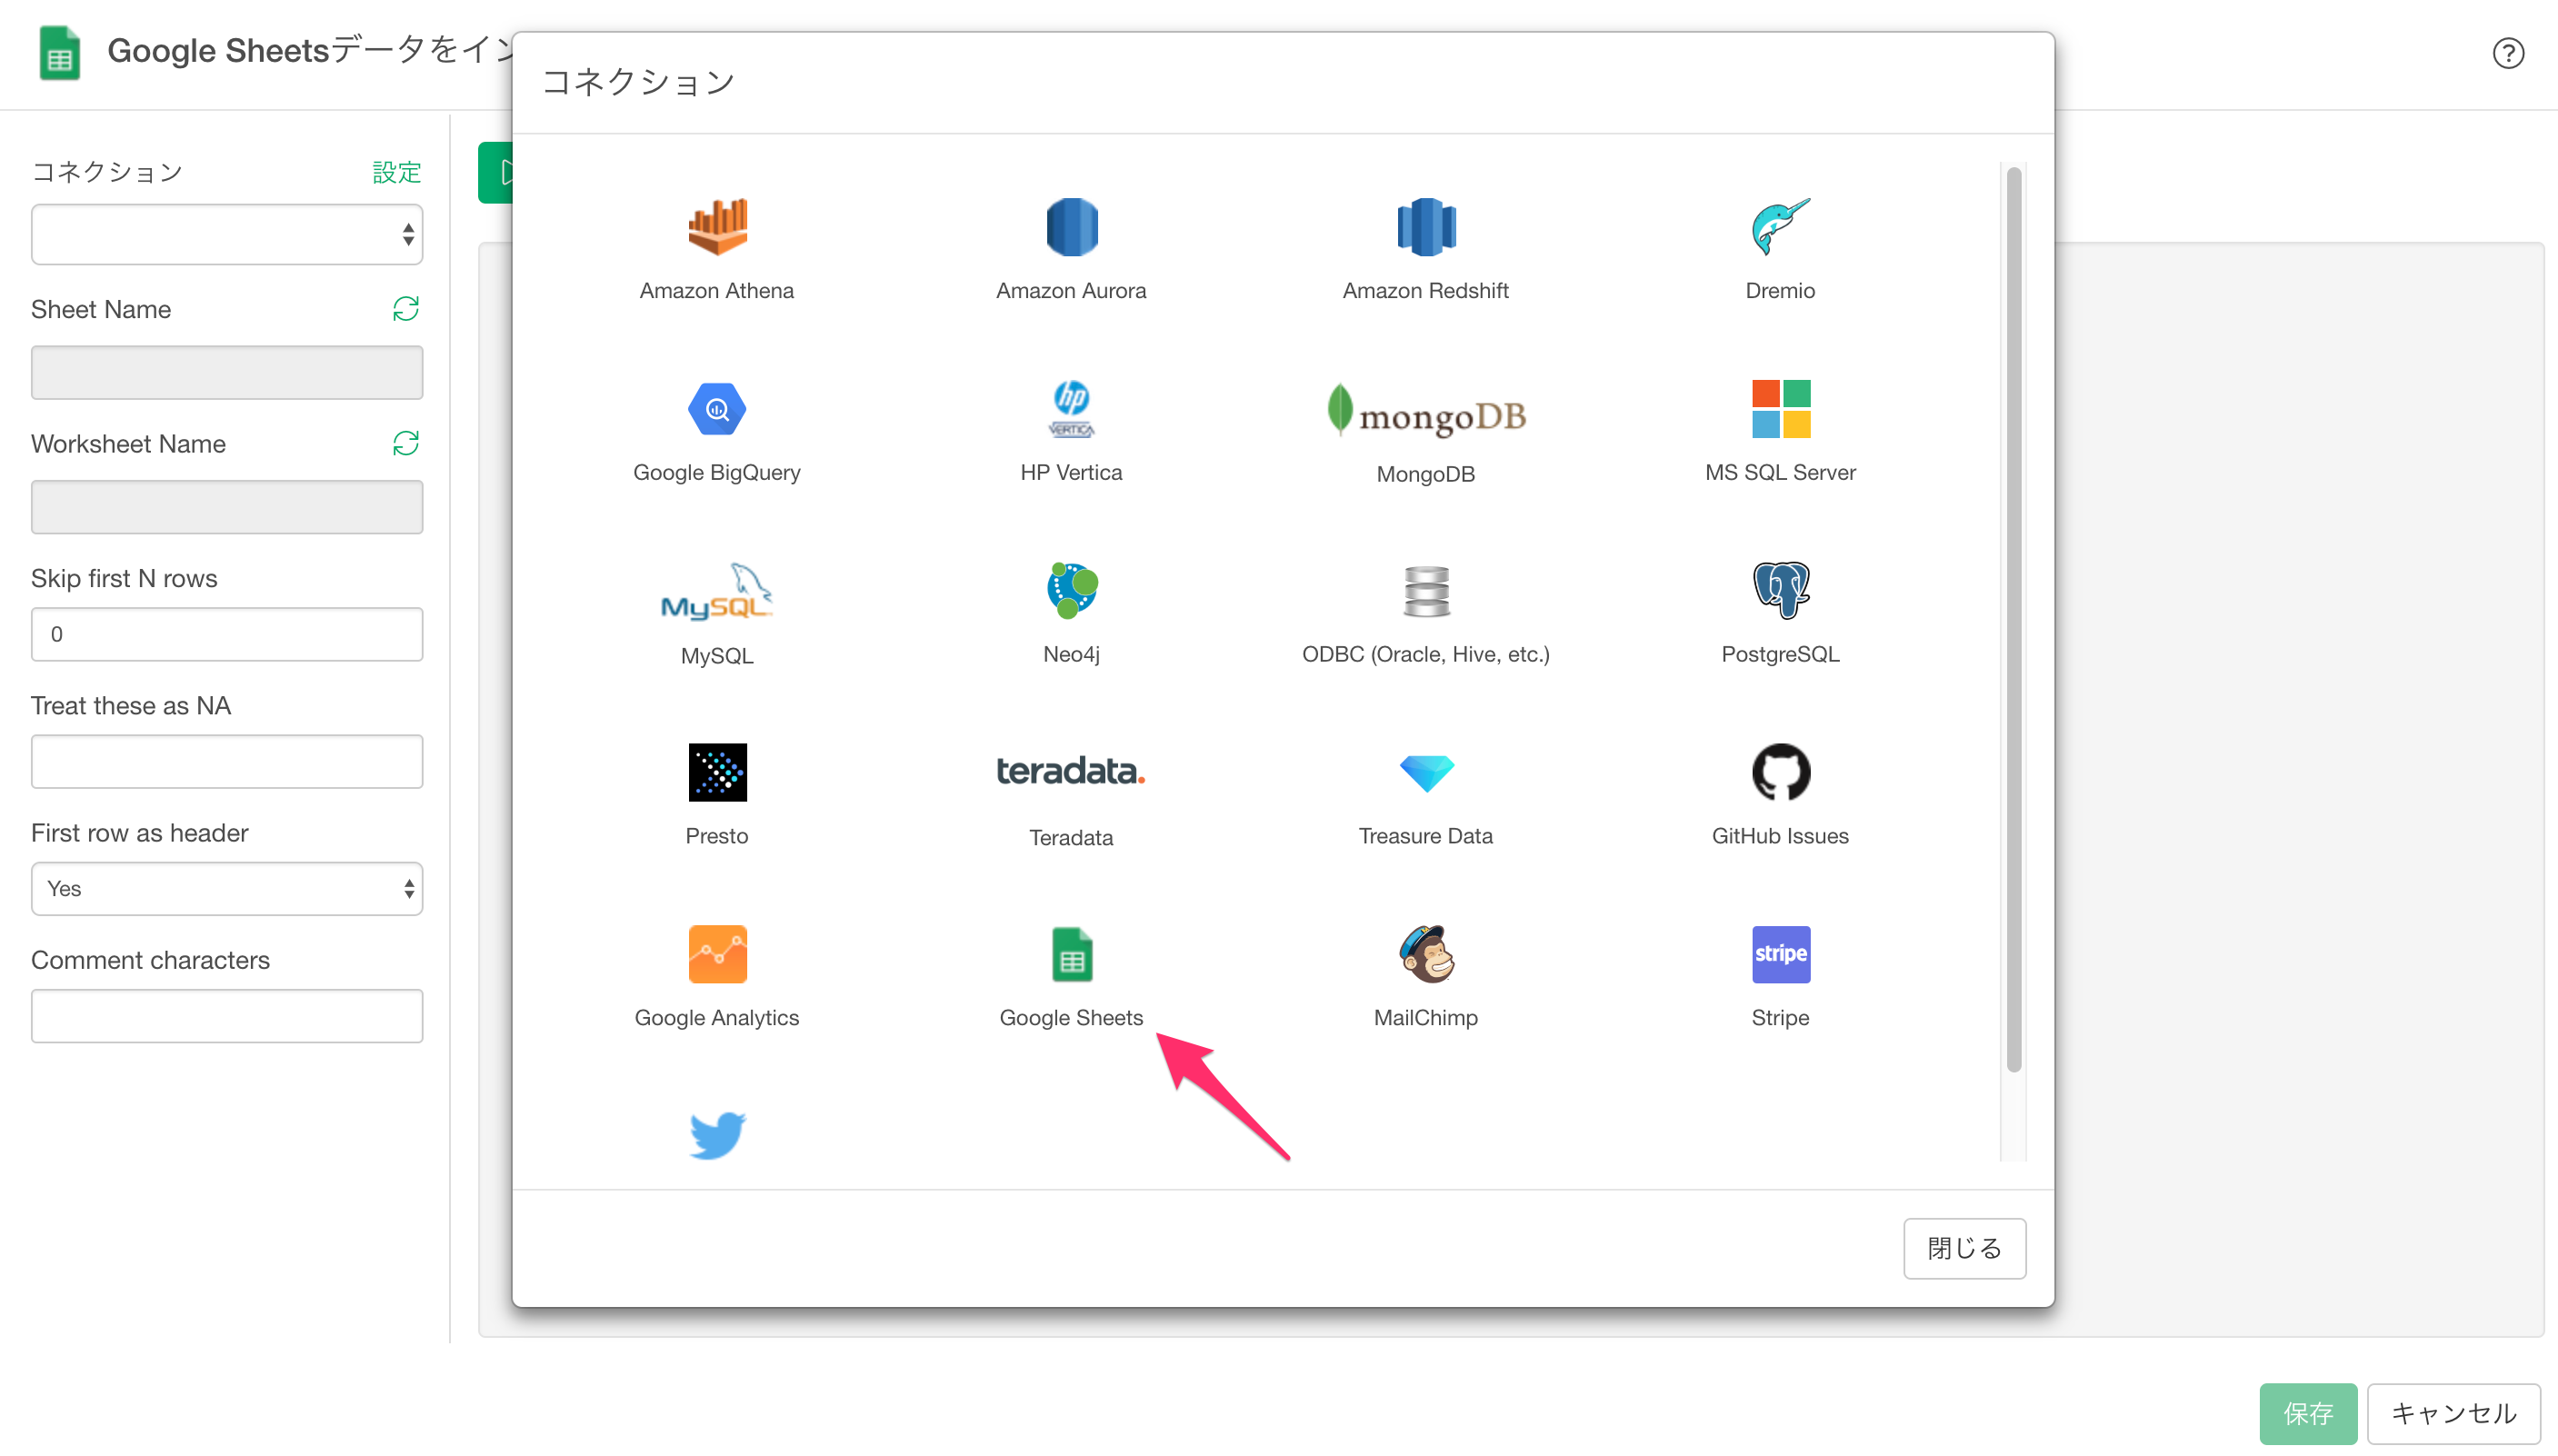Close the dialog with 閉じる button
The image size is (2558, 1456).
[x=1964, y=1248]
